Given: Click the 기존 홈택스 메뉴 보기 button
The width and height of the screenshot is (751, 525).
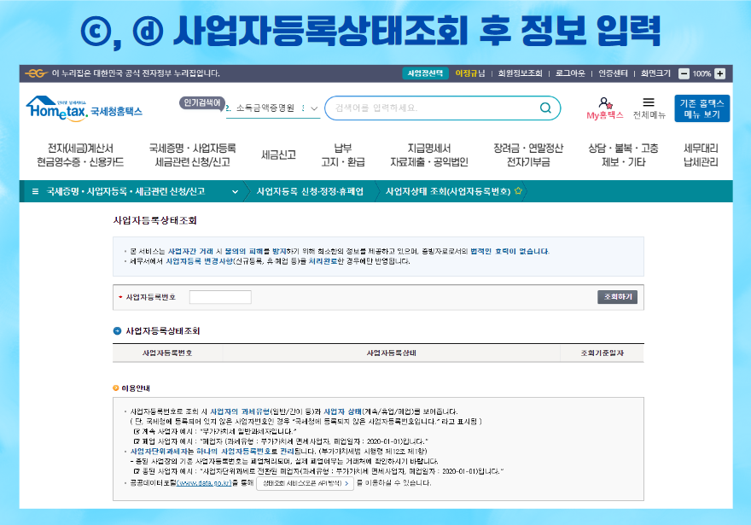Looking at the screenshot, I should pos(701,107).
